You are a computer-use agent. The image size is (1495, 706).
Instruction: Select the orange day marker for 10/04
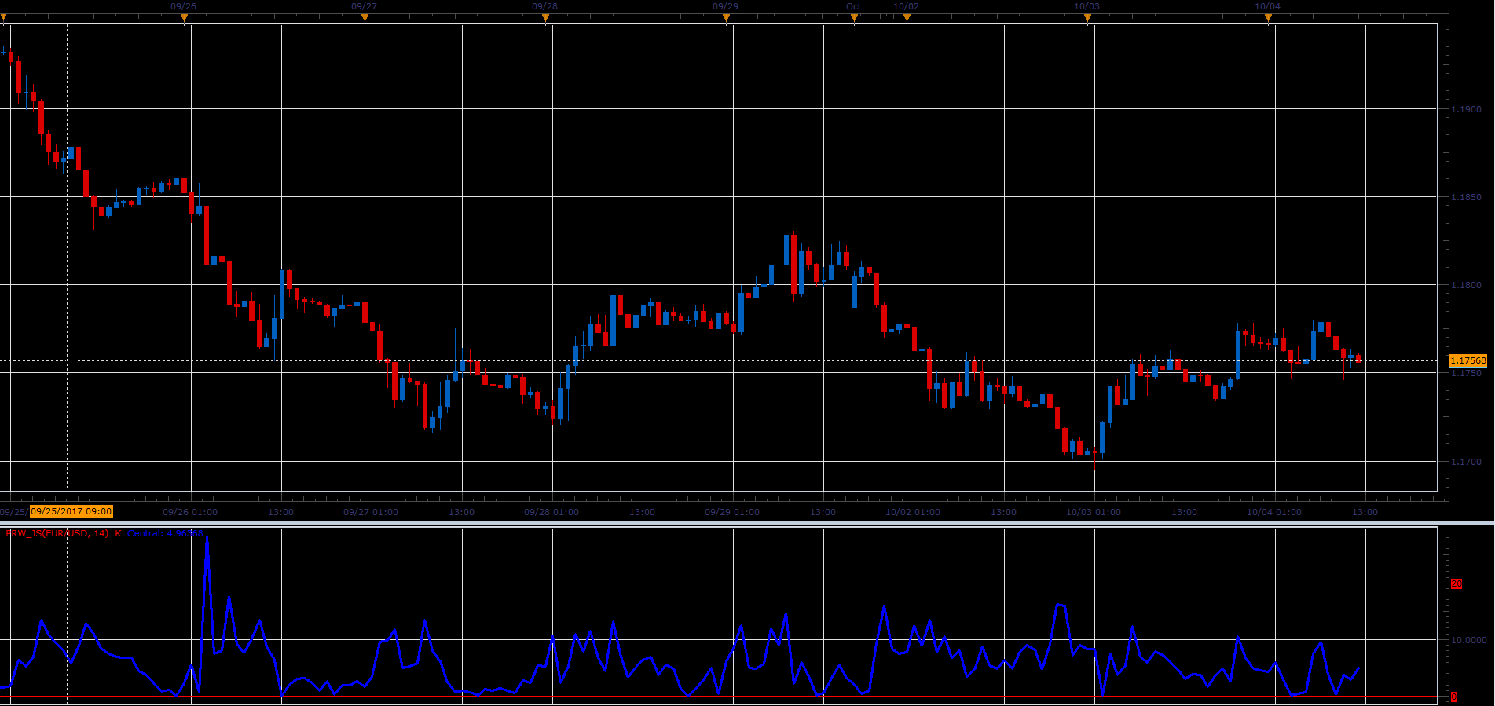pos(1268,17)
